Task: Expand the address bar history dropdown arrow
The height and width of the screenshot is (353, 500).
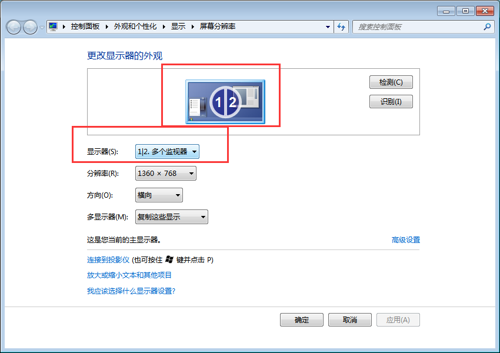Action: (328, 26)
